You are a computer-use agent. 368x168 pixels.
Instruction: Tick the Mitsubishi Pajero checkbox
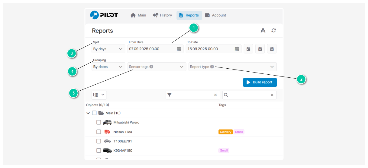click(x=98, y=122)
